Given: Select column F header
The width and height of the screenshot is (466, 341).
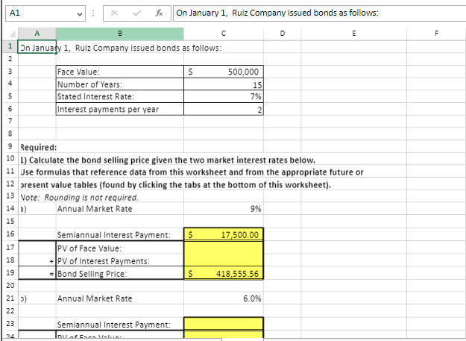Looking at the screenshot, I should (436, 34).
